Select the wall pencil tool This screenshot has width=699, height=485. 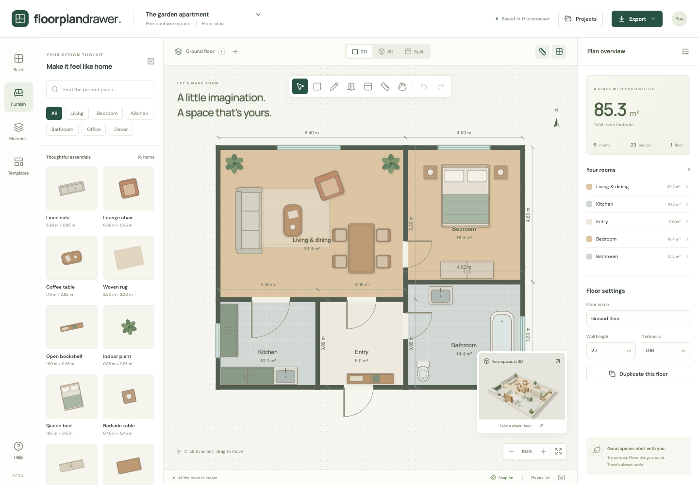pyautogui.click(x=334, y=86)
